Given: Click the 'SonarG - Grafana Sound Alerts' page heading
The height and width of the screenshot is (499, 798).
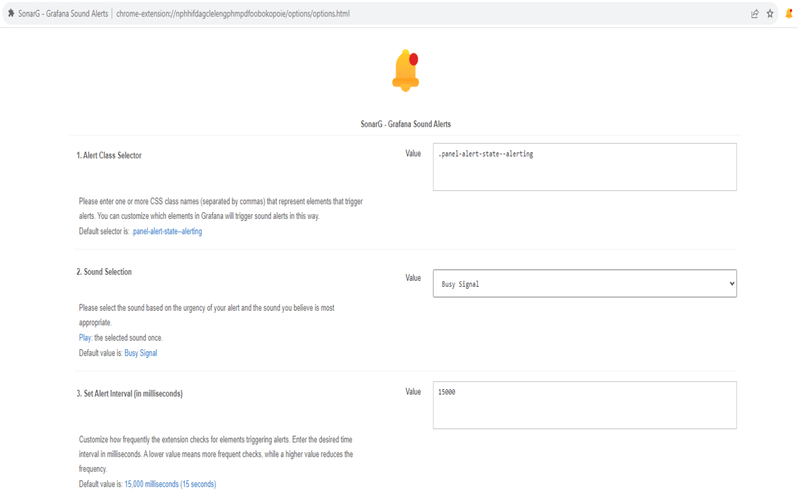Looking at the screenshot, I should click(406, 124).
